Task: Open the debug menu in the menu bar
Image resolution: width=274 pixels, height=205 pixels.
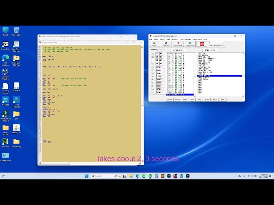Action: (162, 40)
